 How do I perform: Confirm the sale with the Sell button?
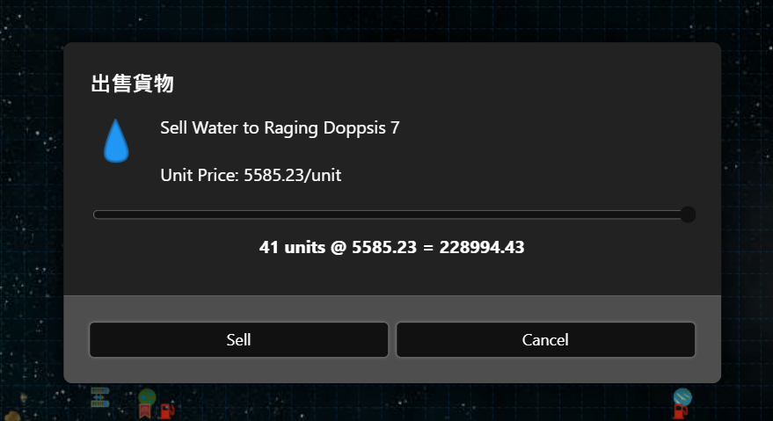(238, 339)
